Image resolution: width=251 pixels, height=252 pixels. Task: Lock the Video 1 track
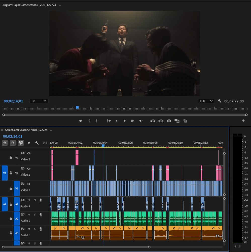(x=11, y=188)
